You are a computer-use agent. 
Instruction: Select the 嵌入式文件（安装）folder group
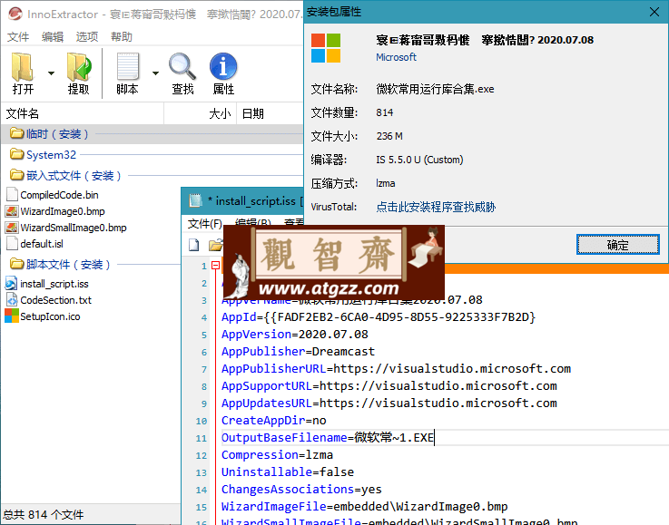152,175
